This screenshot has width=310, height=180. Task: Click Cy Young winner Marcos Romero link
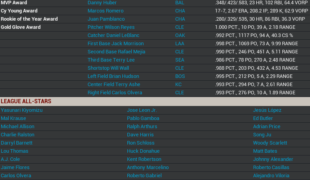point(105,11)
